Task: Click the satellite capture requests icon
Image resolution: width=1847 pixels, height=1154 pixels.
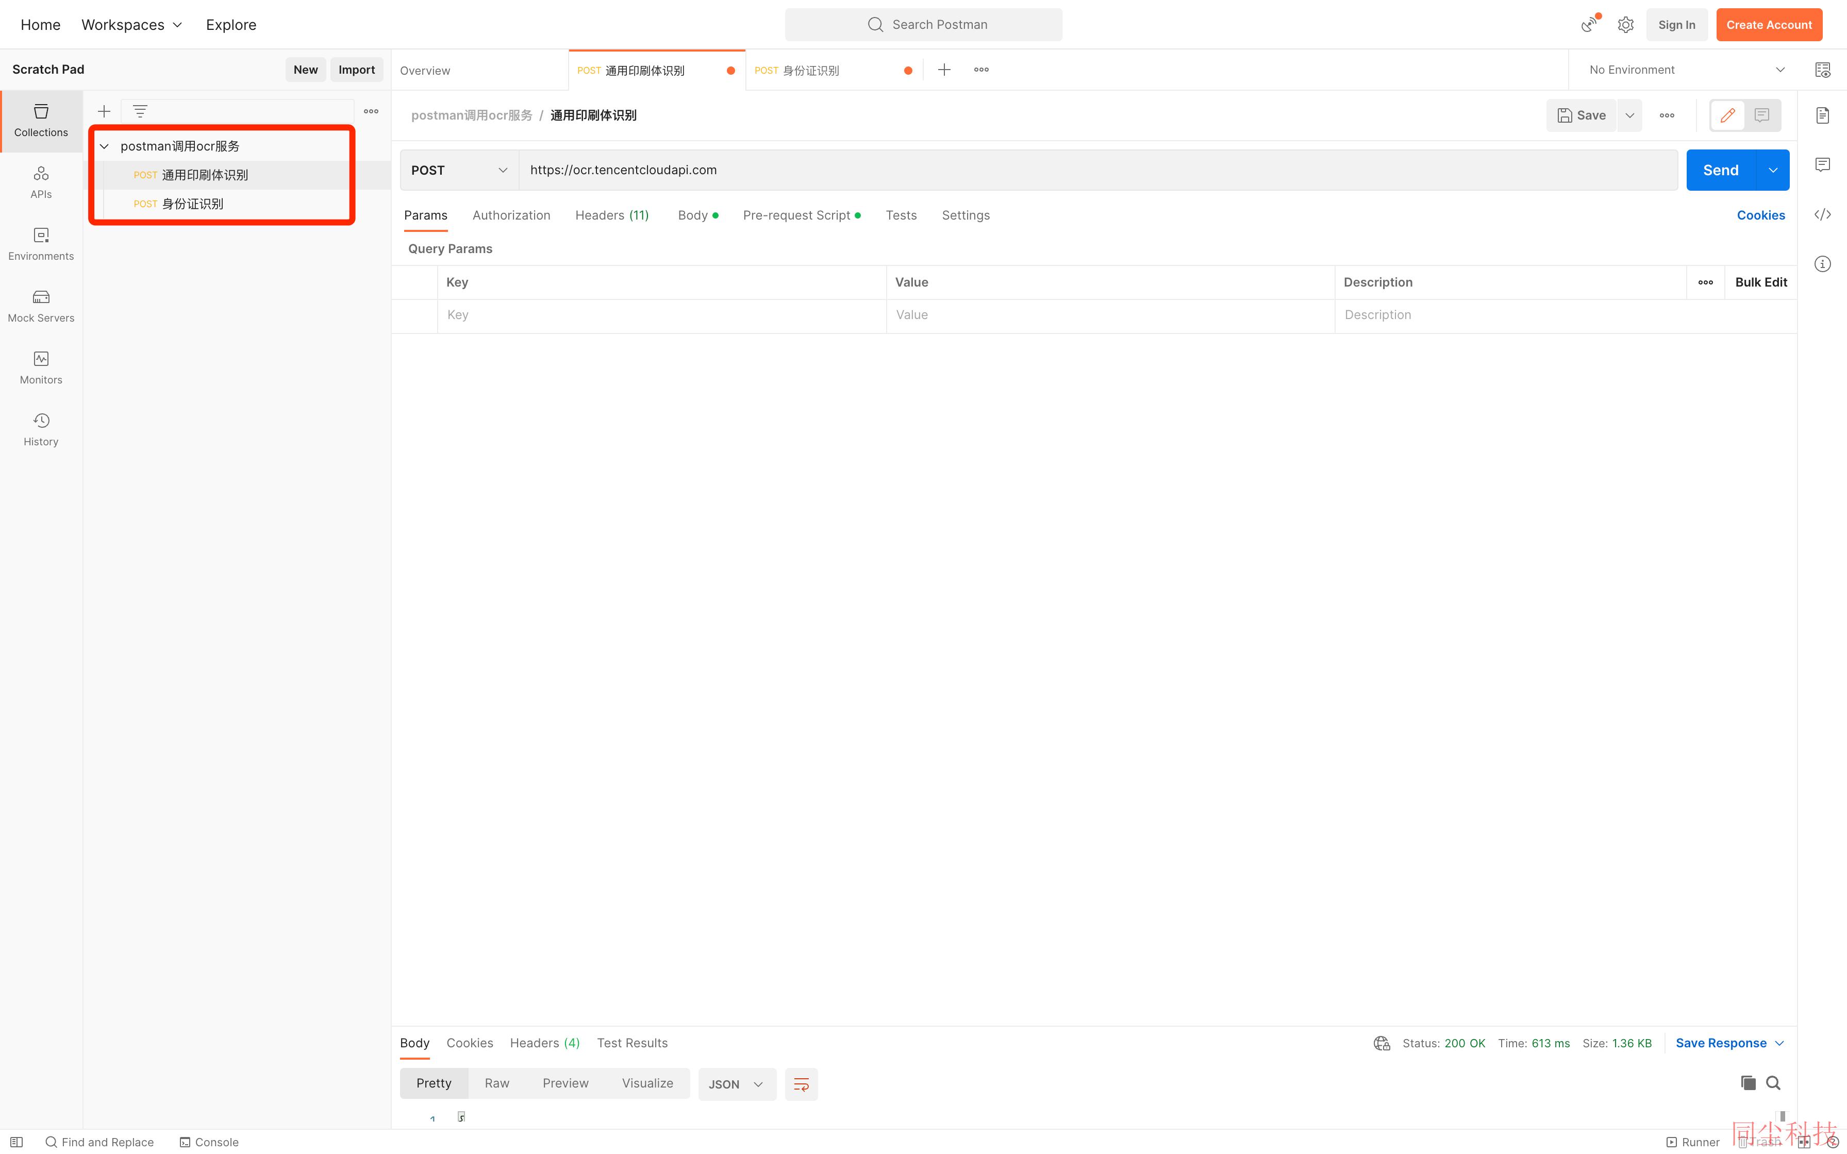Action: [1590, 24]
